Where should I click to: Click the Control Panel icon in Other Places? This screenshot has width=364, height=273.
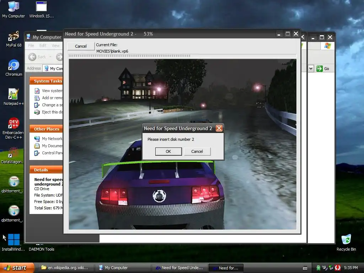(x=37, y=153)
